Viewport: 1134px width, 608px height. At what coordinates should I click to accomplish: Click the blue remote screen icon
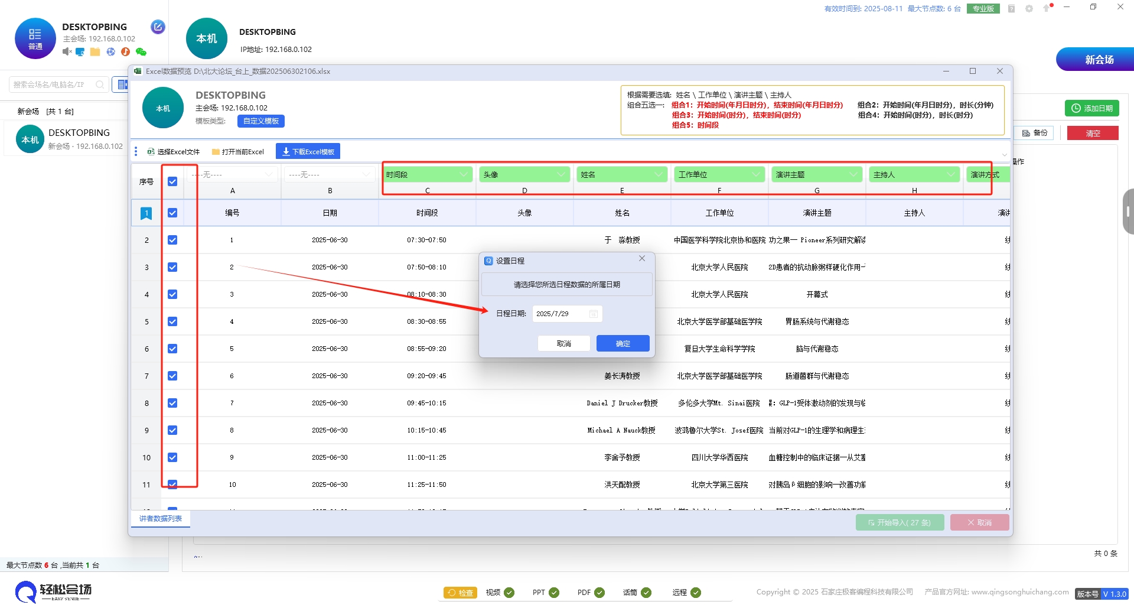(x=80, y=52)
